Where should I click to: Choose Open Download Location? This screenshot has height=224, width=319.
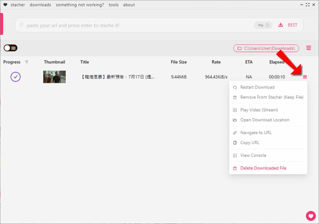(x=268, y=120)
